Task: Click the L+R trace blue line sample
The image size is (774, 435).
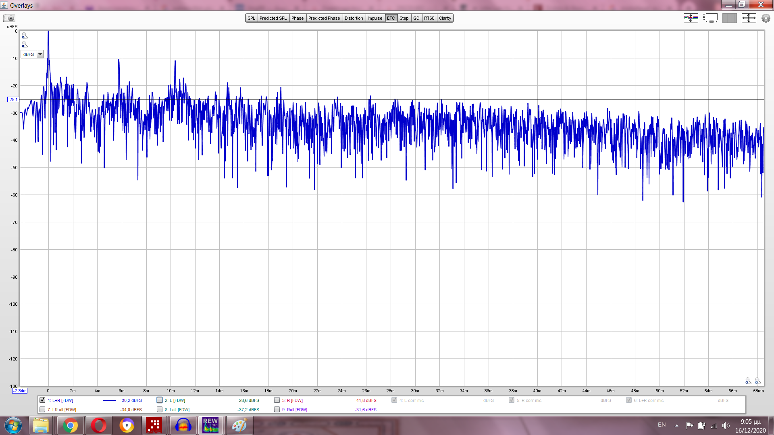Action: pos(110,400)
